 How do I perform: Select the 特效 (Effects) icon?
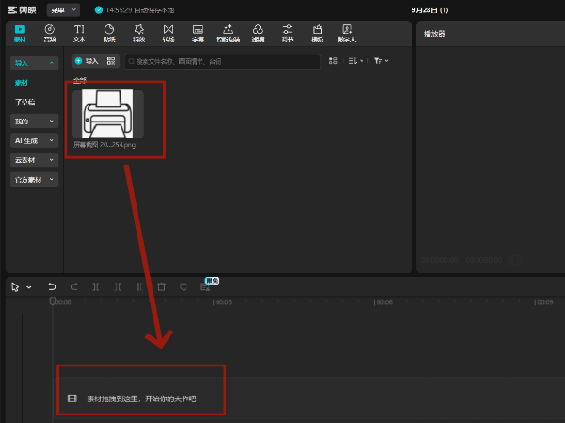(x=139, y=34)
